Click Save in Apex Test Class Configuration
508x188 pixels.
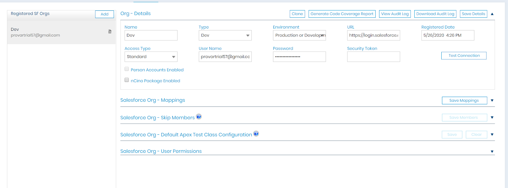[452, 135]
